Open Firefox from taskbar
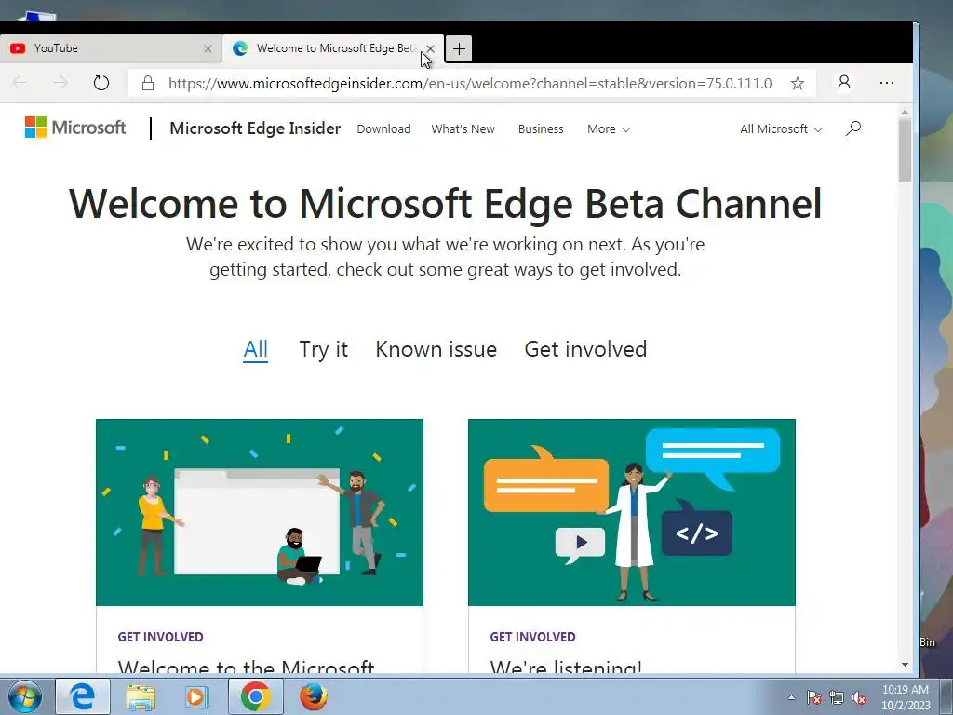Screen dimensions: 953x715 tap(314, 696)
